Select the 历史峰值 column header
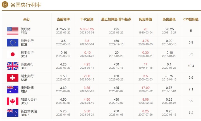Screen dimensions: 201x121 [x=145, y=19]
